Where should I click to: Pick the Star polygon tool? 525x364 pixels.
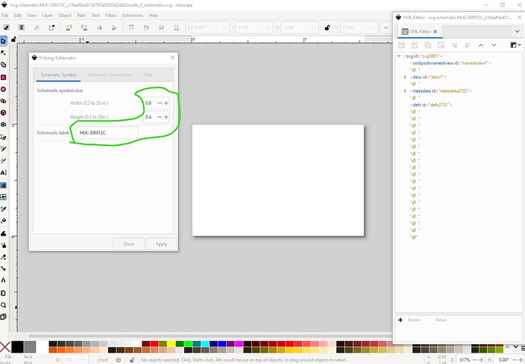point(3,101)
